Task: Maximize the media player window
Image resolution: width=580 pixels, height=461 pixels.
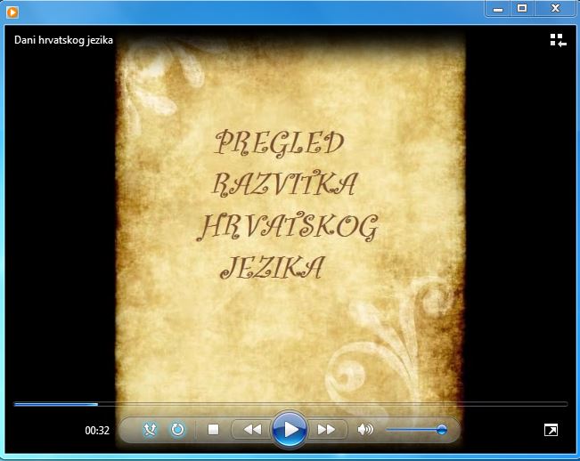Action: point(522,9)
